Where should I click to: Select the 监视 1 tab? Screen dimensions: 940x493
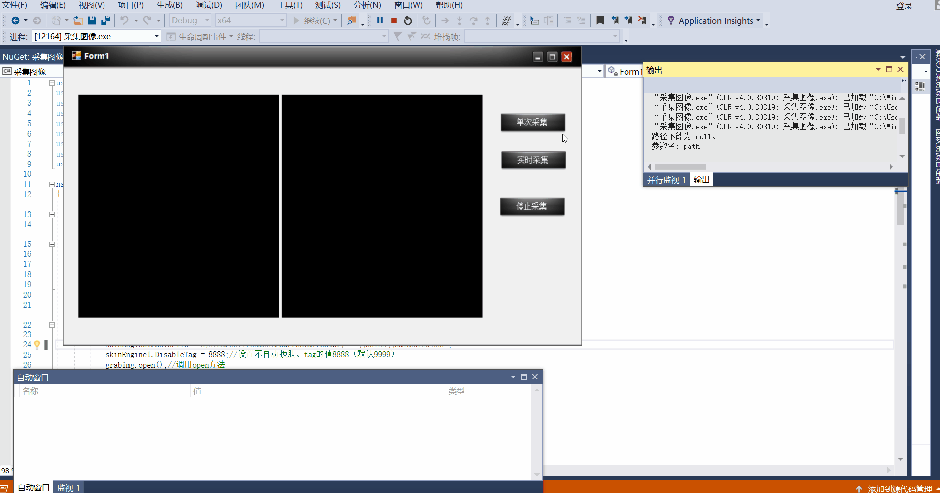coord(68,488)
